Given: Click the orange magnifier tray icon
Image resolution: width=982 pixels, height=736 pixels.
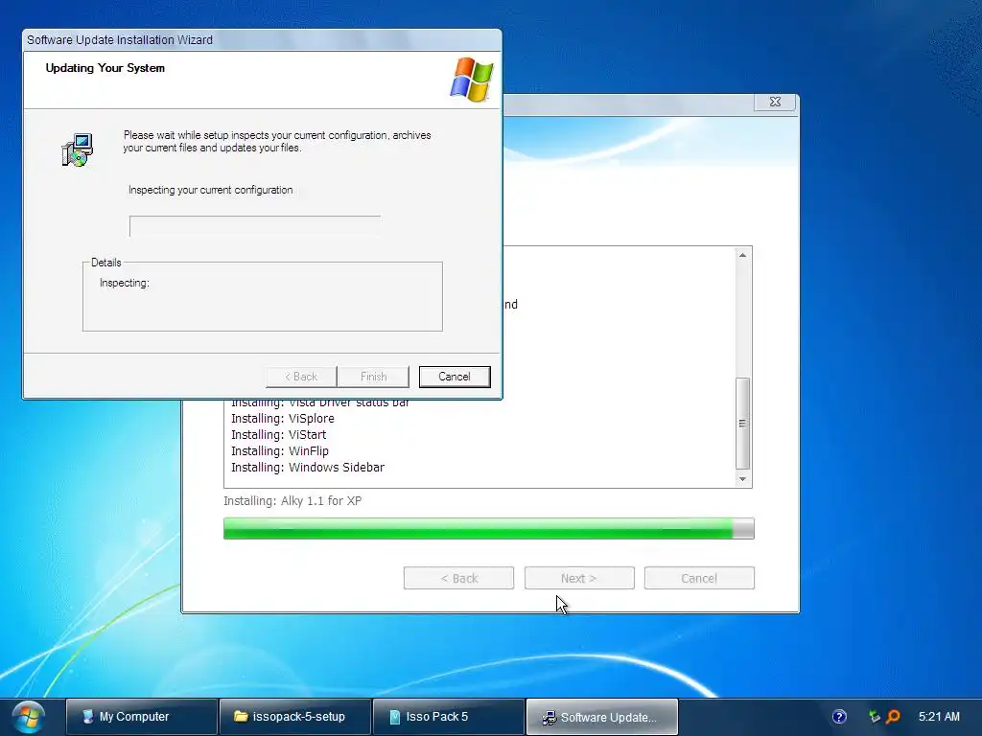Looking at the screenshot, I should 893,717.
